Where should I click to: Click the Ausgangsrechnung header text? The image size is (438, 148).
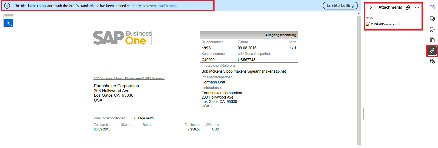(x=280, y=35)
